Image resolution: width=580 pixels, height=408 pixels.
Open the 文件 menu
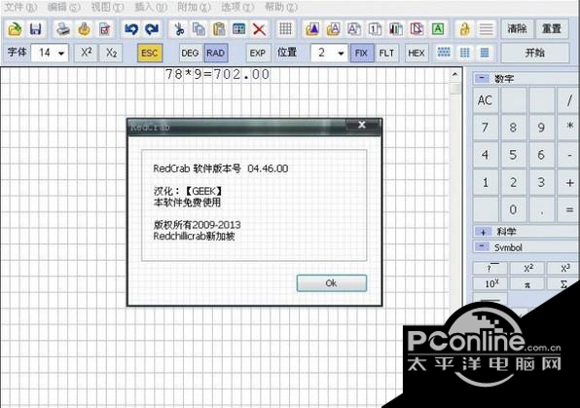pos(20,7)
